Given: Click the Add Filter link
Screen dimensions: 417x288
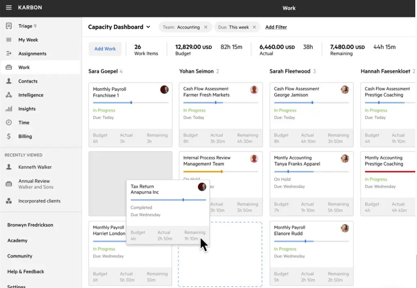Looking at the screenshot, I should tap(276, 27).
